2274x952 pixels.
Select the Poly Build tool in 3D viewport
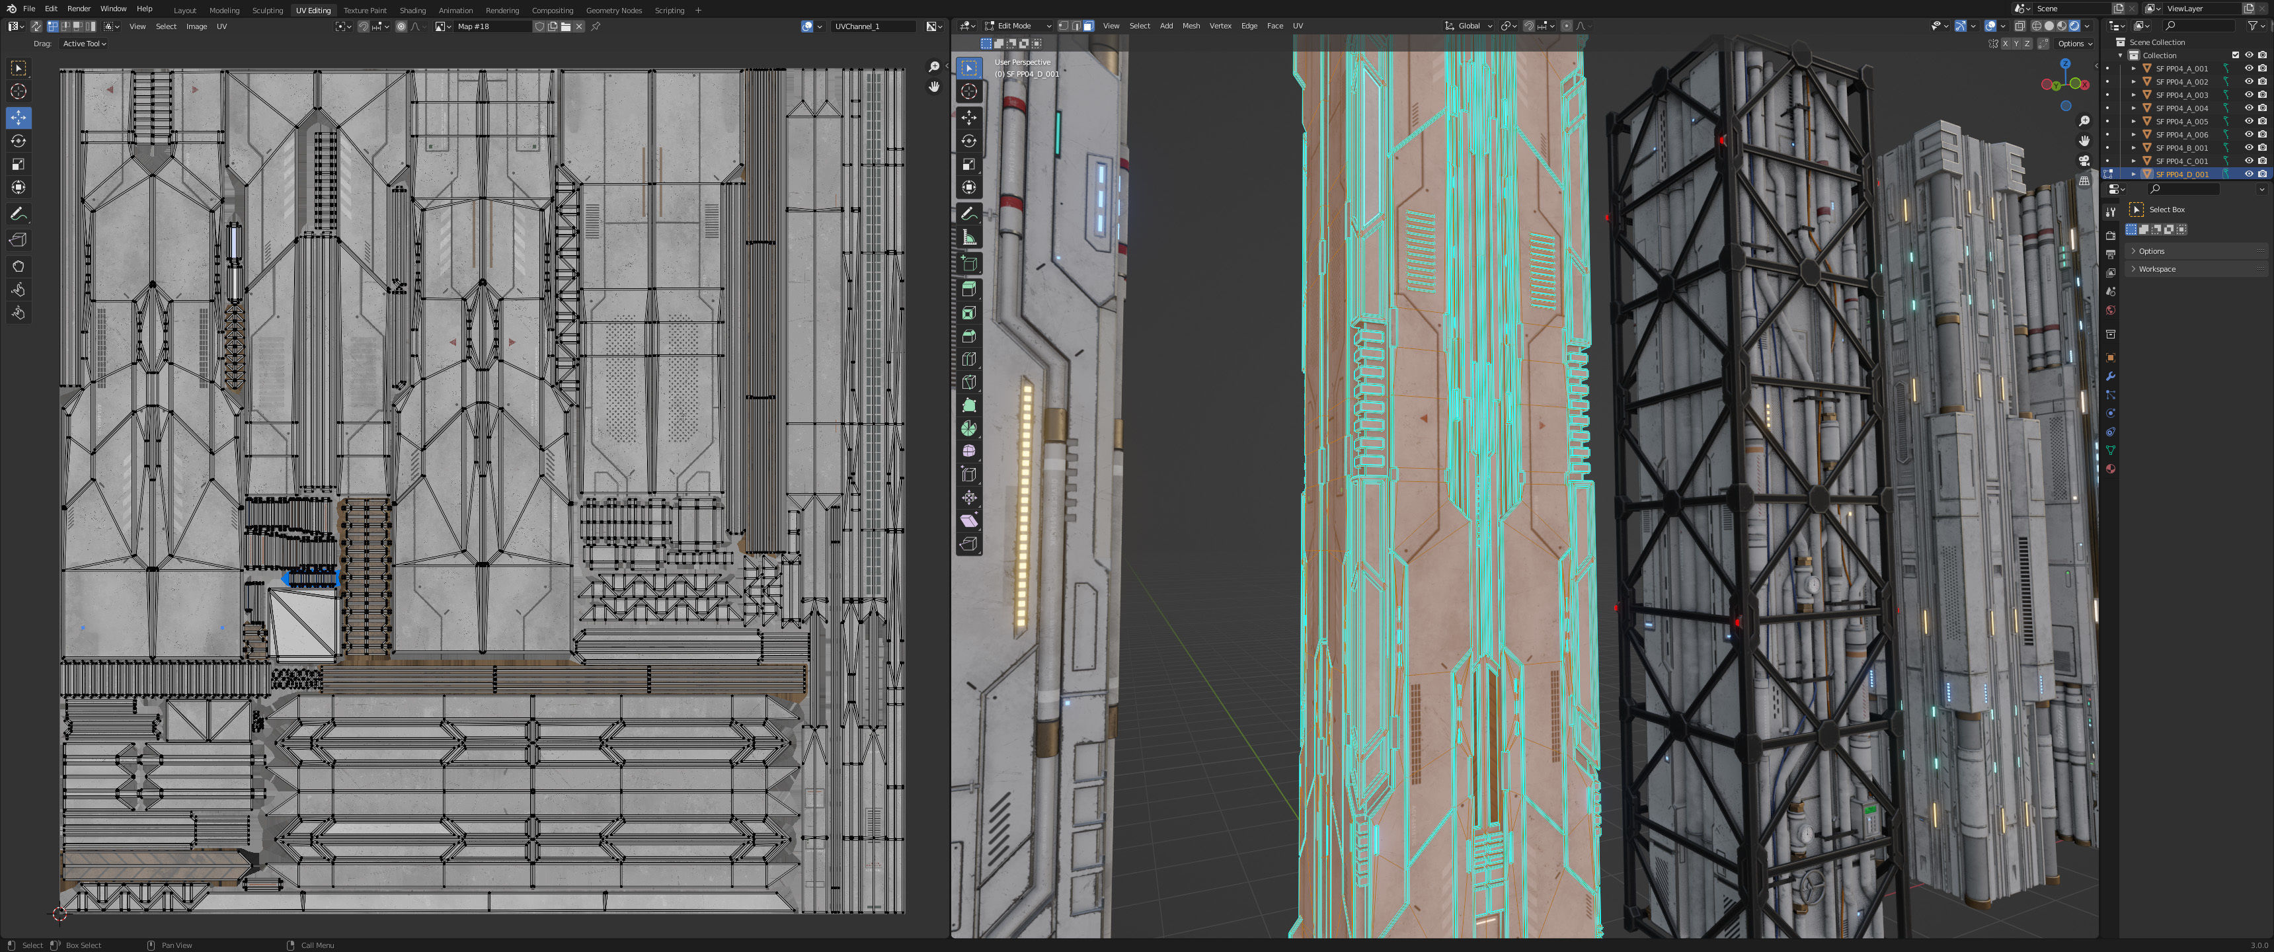(x=969, y=405)
